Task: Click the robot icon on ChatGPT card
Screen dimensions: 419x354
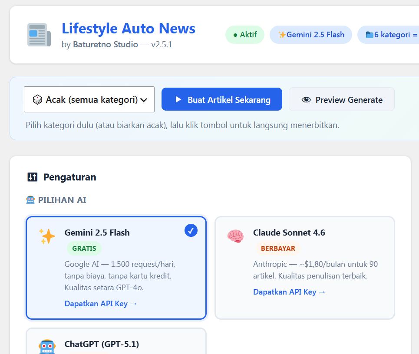Action: tap(47, 347)
